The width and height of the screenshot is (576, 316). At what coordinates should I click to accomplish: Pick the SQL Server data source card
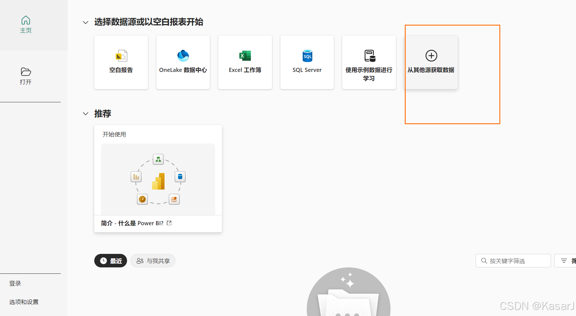click(x=307, y=62)
